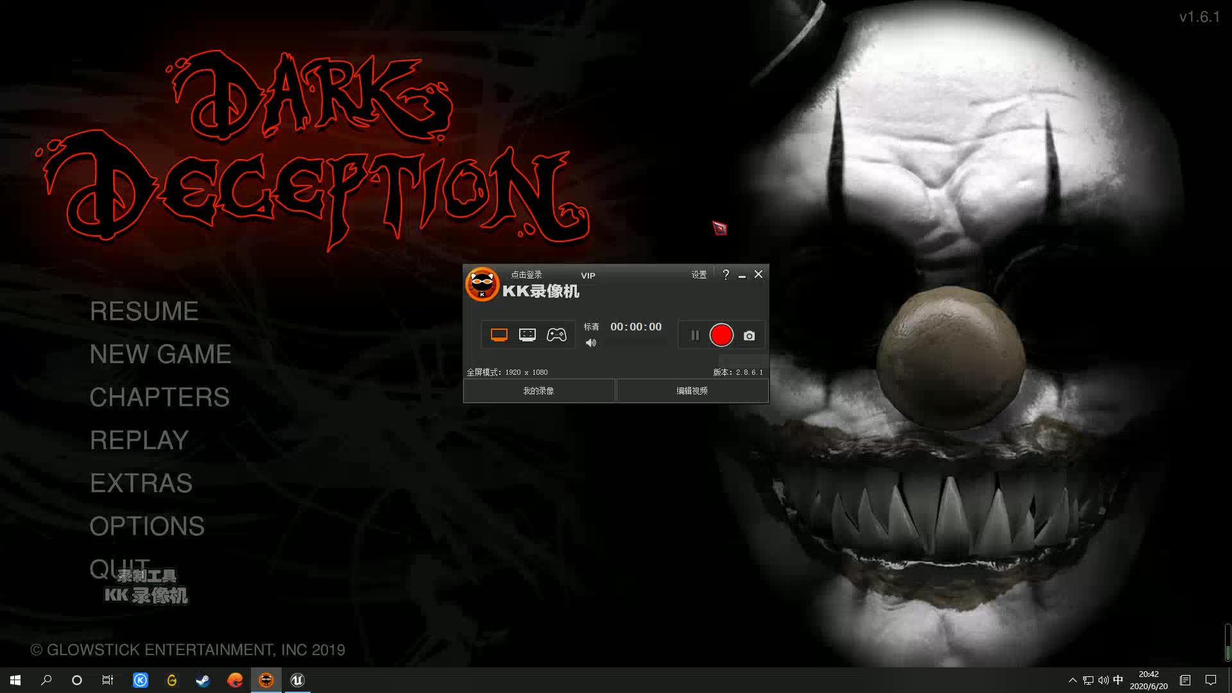Open the yellow G app on taskbar

(x=172, y=680)
